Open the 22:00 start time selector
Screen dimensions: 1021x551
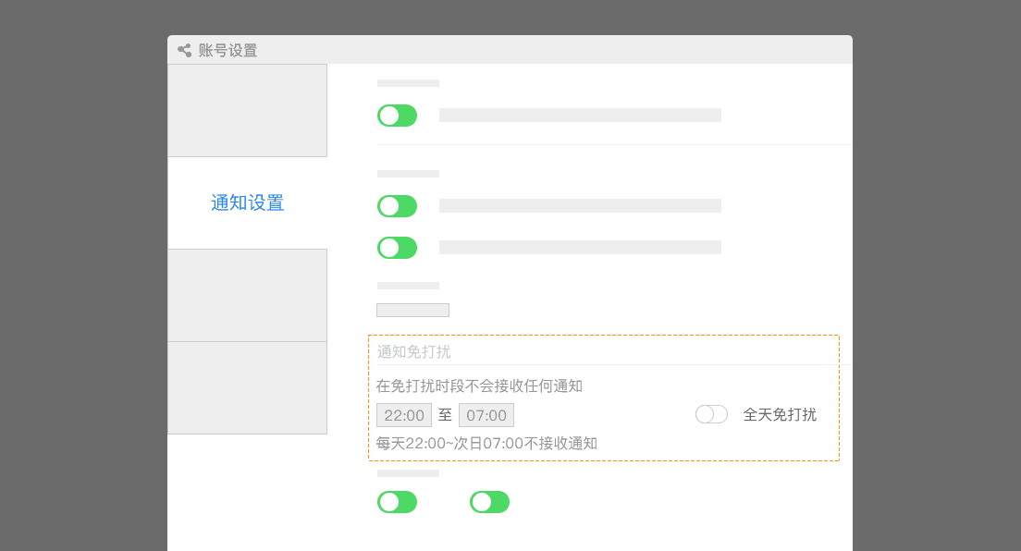coord(404,415)
